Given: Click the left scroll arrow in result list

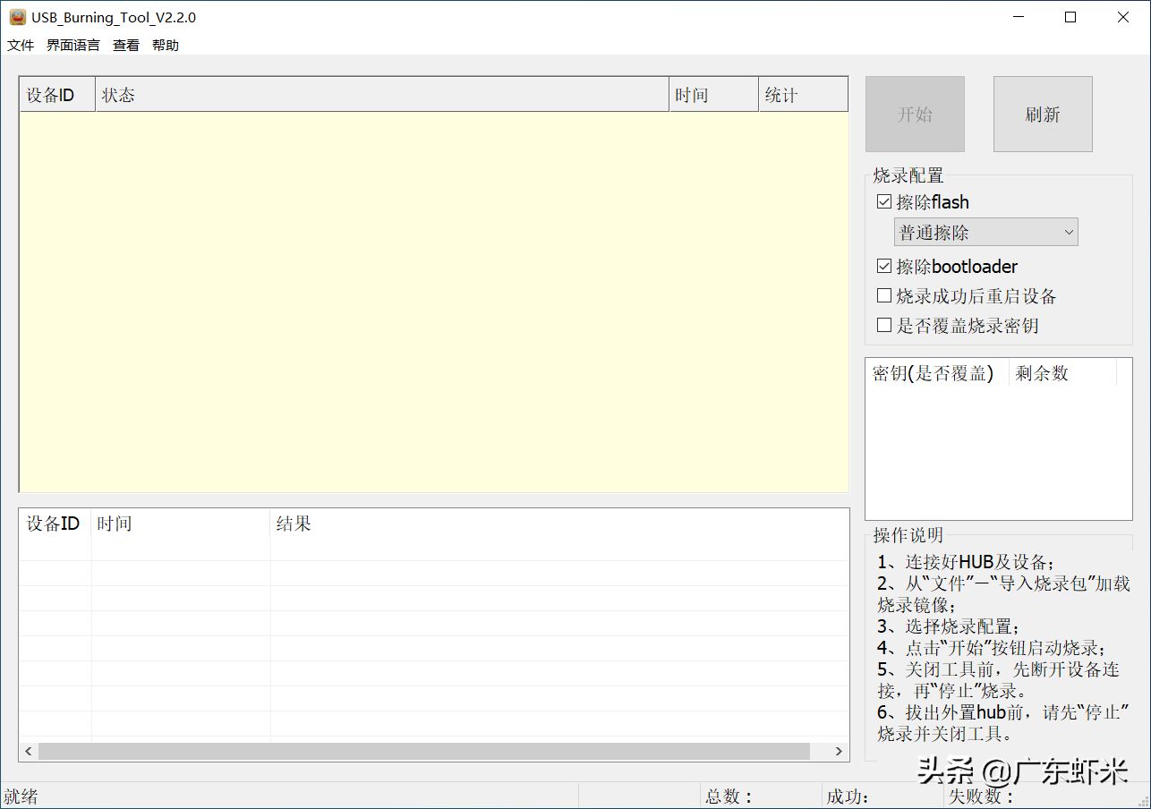Looking at the screenshot, I should (29, 752).
